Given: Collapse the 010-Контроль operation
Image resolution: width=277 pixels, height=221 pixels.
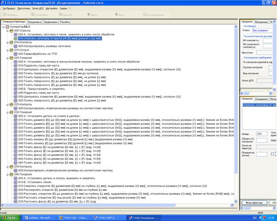Looking at the screenshot, I should pyautogui.click(x=8, y=43).
